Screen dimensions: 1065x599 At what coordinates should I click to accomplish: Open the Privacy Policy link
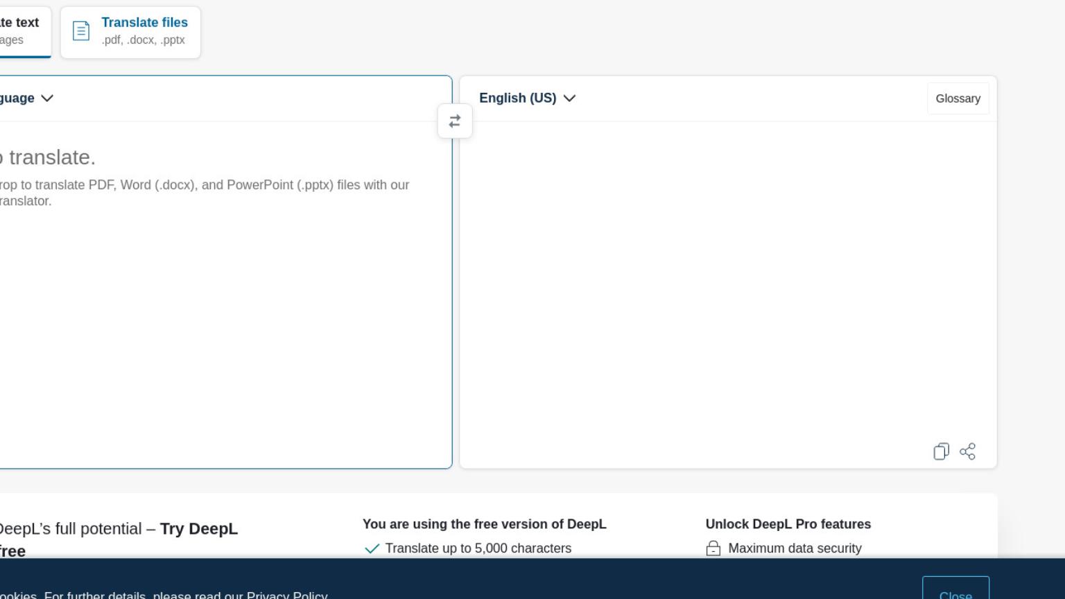pyautogui.click(x=287, y=596)
